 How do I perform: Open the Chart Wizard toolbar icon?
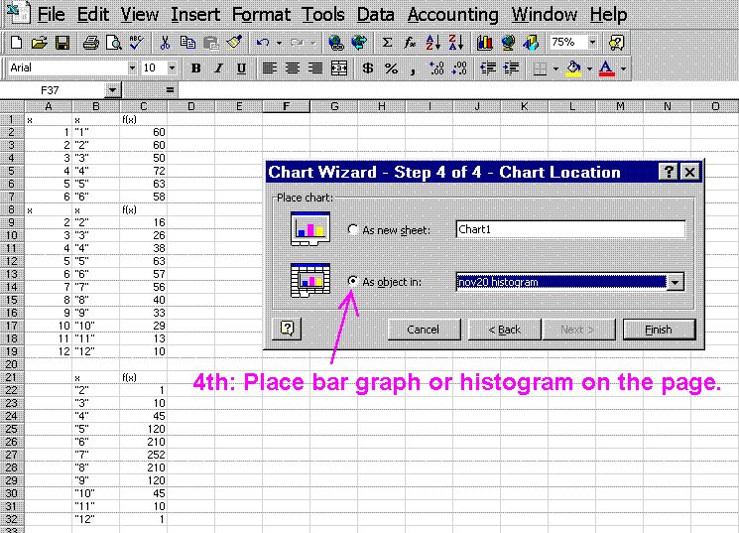coord(485,43)
